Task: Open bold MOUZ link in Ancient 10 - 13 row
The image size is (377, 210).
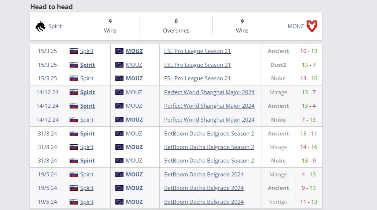Action: (134, 51)
